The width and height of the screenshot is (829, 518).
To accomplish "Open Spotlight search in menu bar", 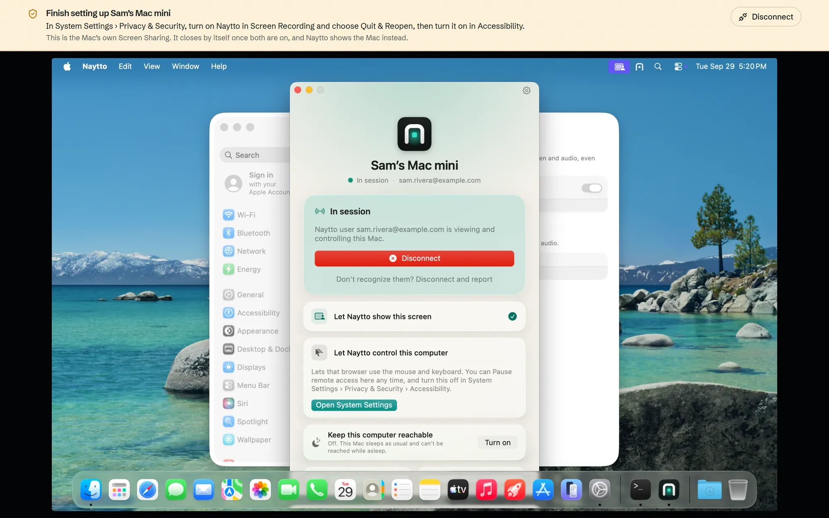I will pos(658,67).
